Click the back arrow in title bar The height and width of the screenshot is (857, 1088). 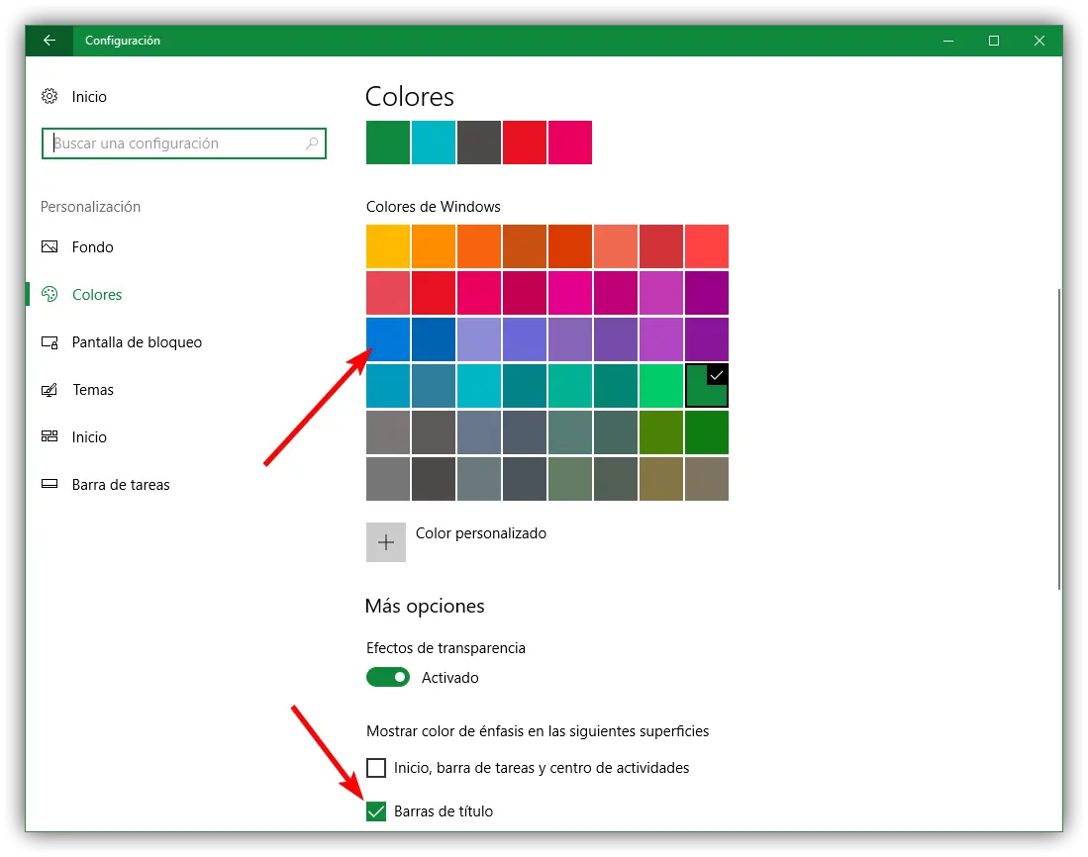(49, 41)
